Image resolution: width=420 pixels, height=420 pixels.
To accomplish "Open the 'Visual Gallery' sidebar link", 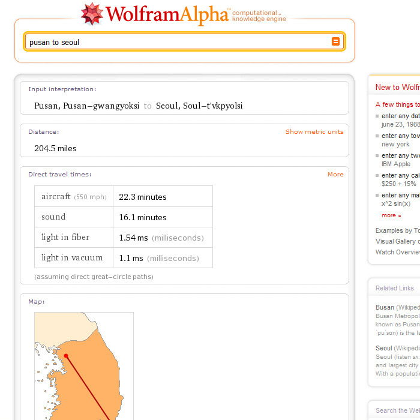I will (x=397, y=241).
